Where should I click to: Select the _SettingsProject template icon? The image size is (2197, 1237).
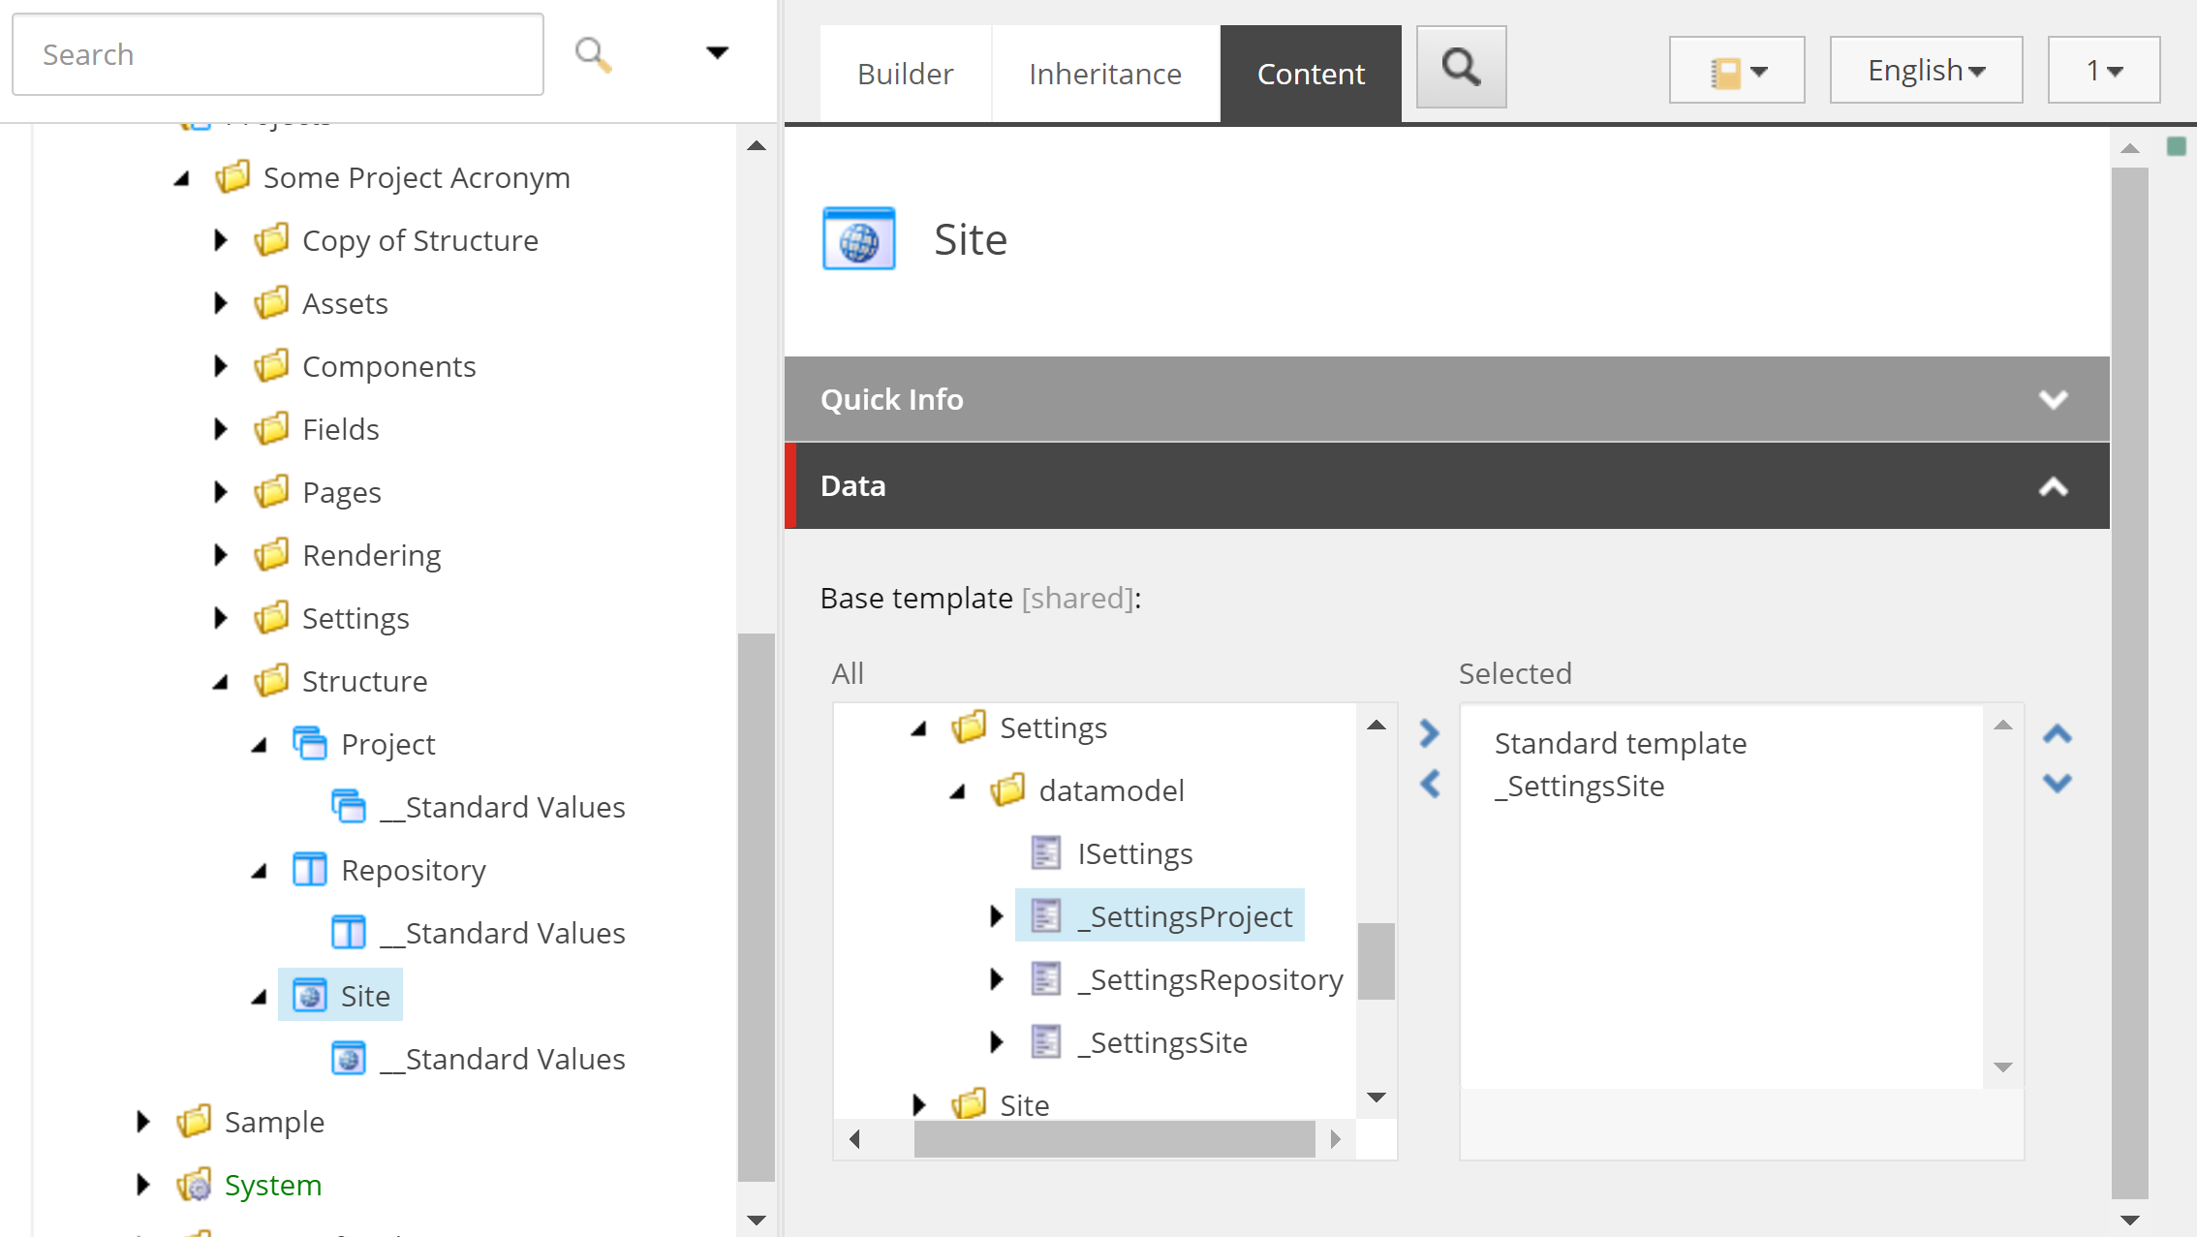pyautogui.click(x=1046, y=915)
